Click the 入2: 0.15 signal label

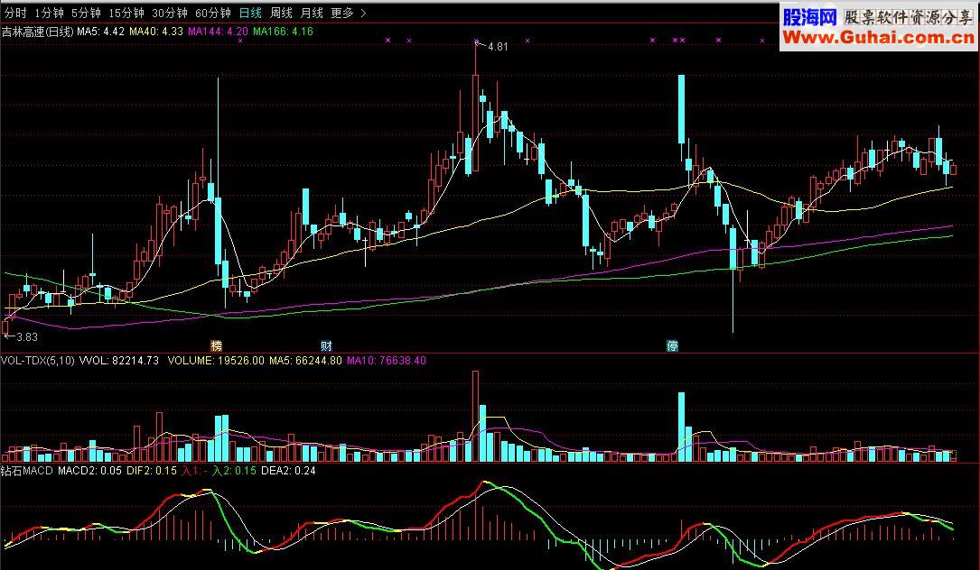[234, 471]
